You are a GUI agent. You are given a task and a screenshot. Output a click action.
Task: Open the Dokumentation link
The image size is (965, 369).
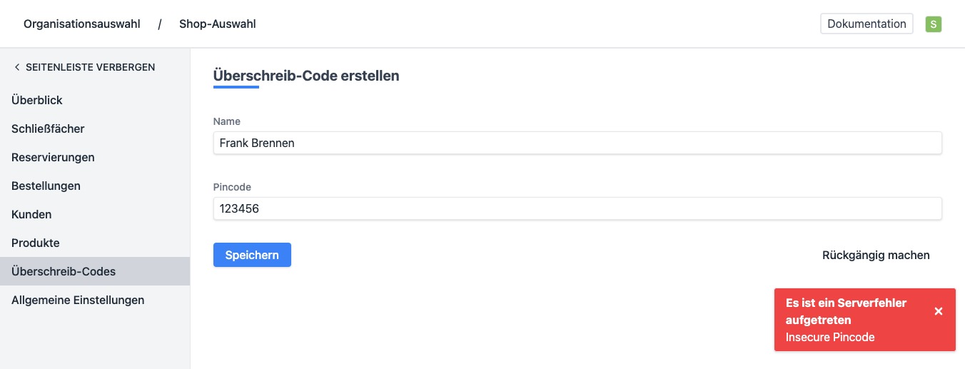[867, 24]
